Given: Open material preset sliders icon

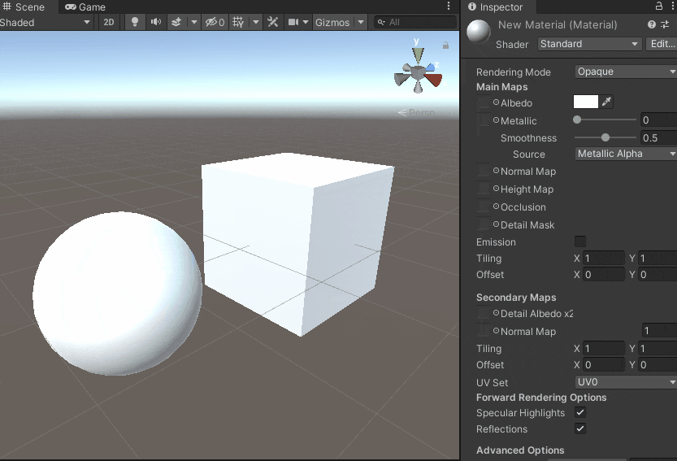Looking at the screenshot, I should coord(665,24).
